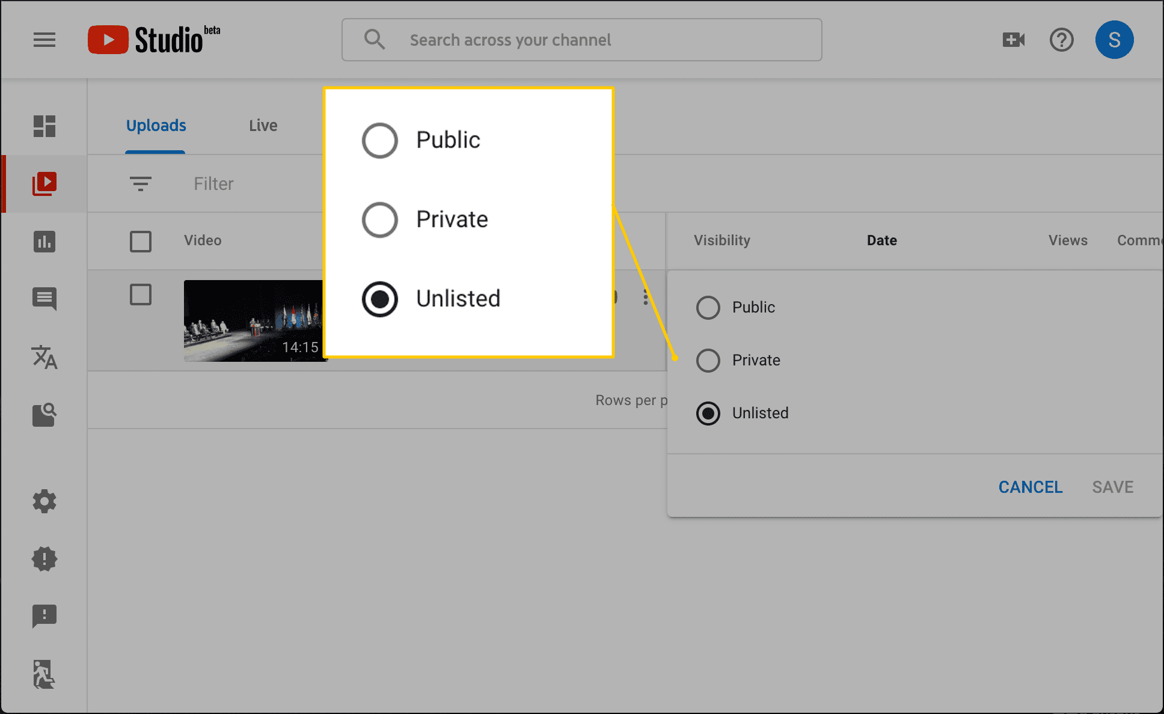Select Private visibility radio button
The image size is (1164, 714).
coord(706,359)
